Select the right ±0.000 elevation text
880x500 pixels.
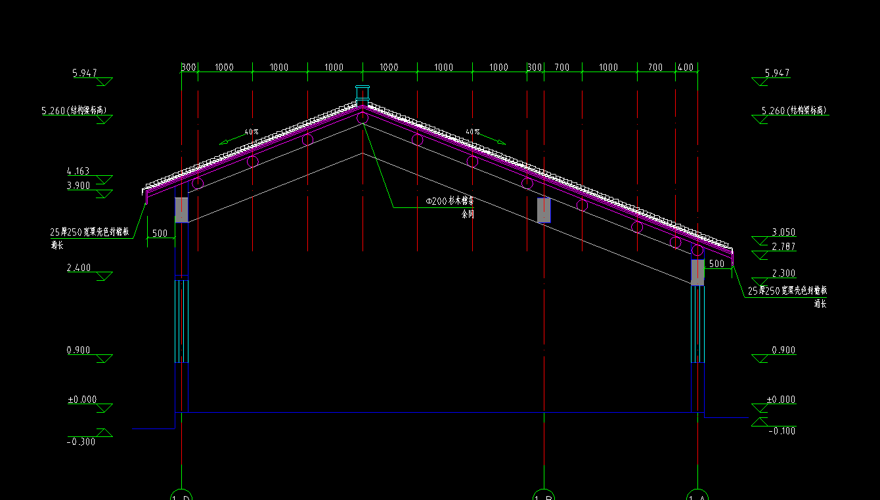[781, 400]
